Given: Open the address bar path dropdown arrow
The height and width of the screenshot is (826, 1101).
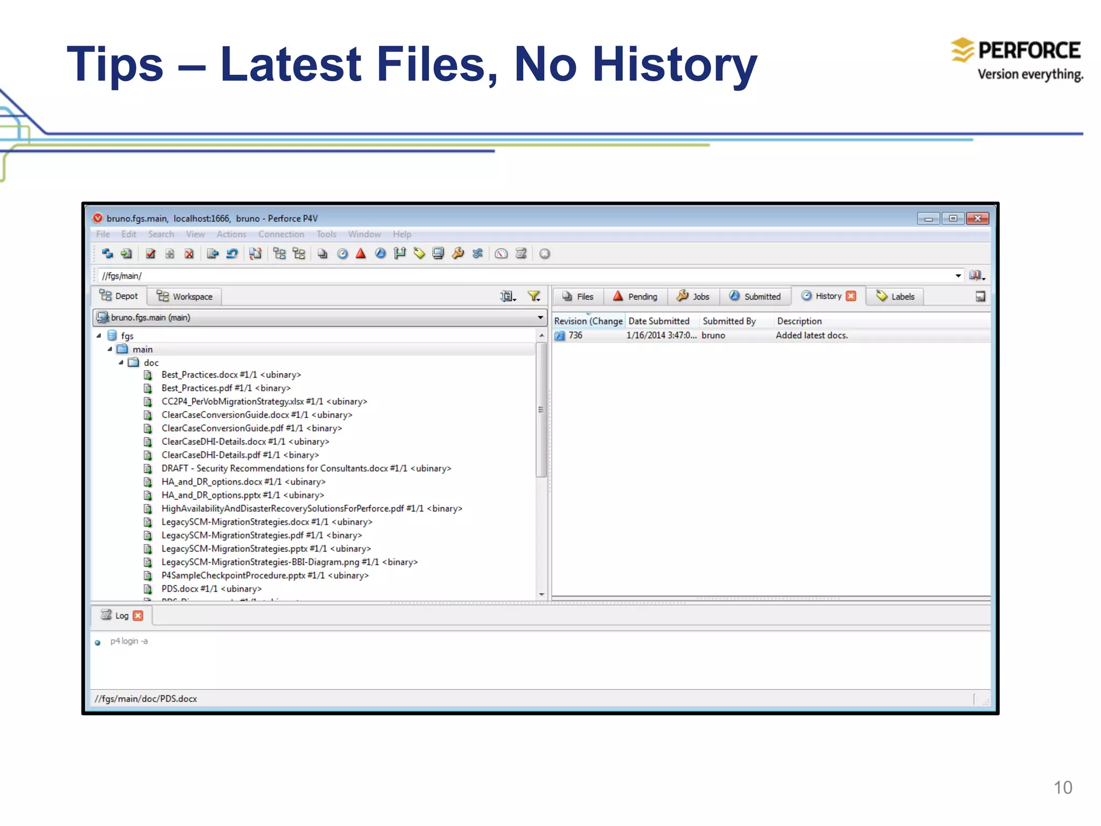Looking at the screenshot, I should 958,276.
